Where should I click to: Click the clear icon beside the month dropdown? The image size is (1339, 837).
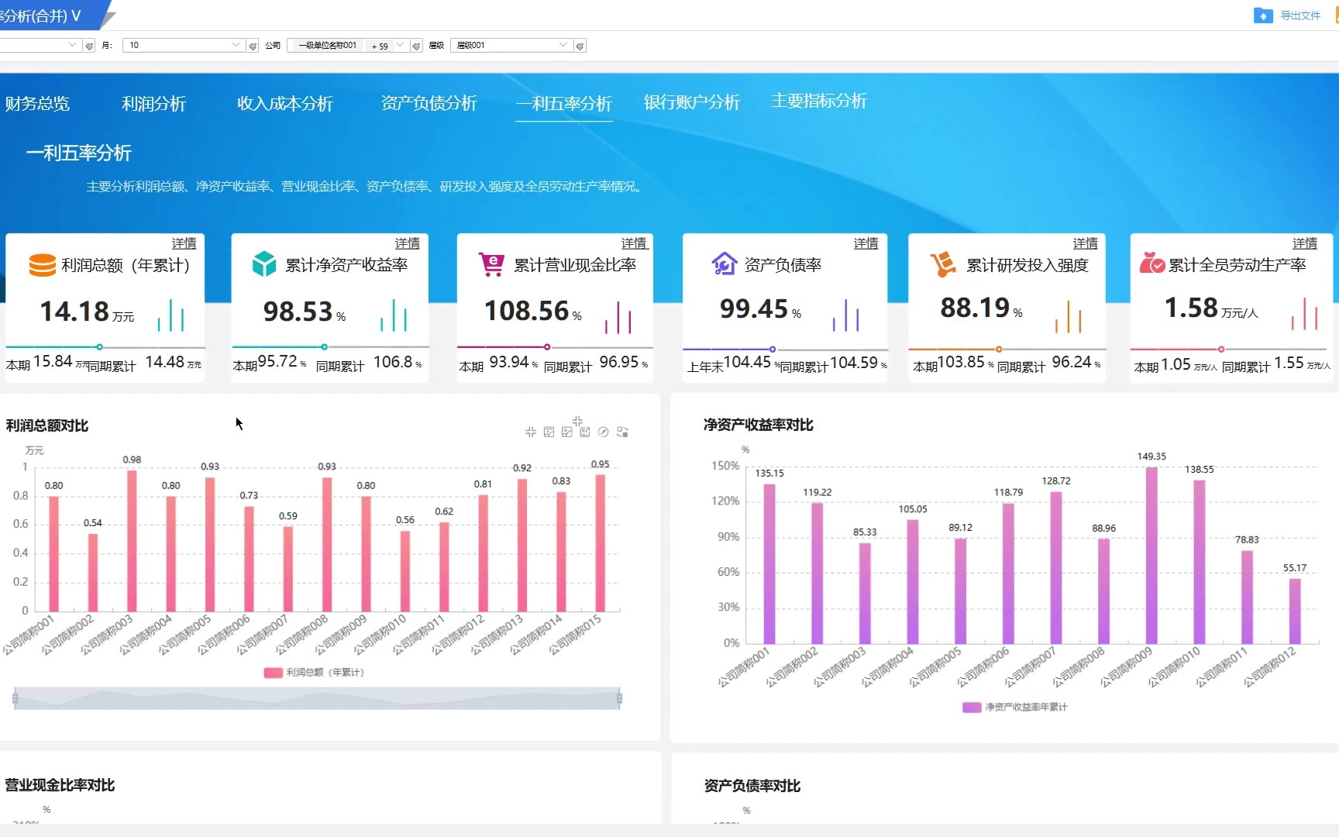tap(253, 46)
